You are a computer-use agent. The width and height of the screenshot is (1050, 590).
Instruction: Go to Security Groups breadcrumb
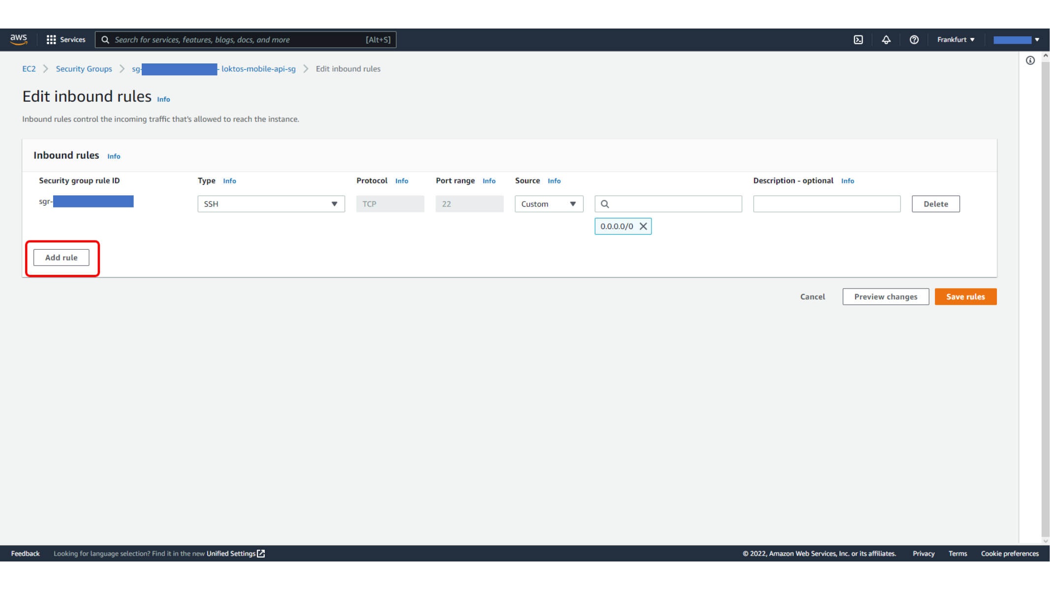pyautogui.click(x=84, y=69)
